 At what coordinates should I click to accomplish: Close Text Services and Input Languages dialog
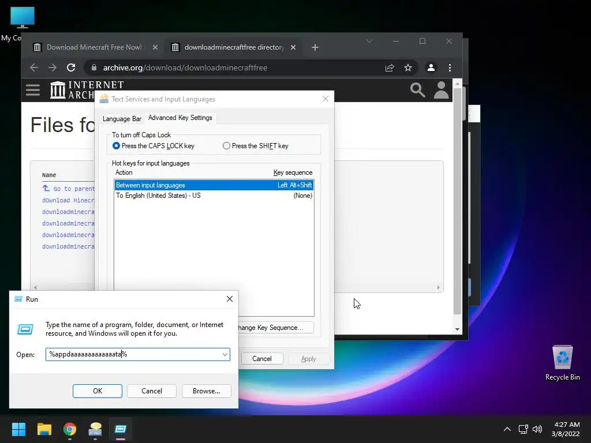click(x=326, y=99)
